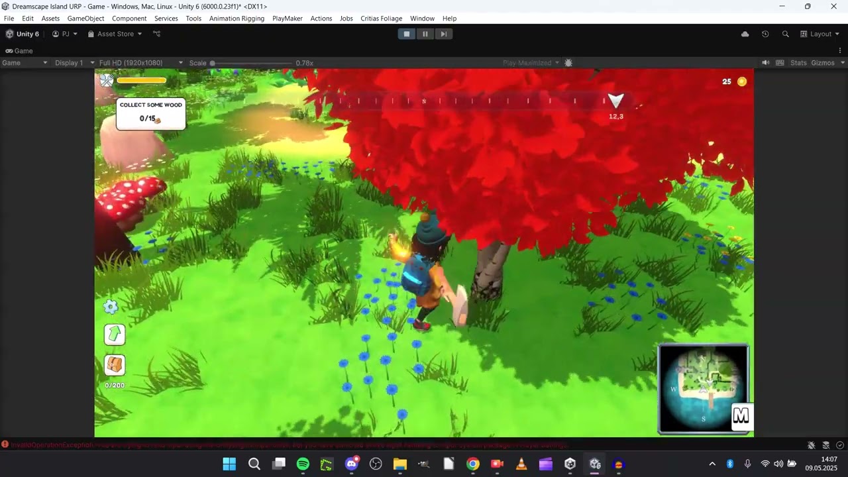Open the version control icon

[x=157, y=34]
